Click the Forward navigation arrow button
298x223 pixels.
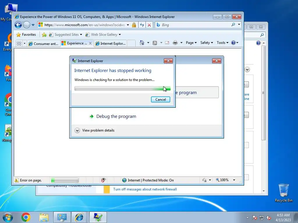coord(26,25)
